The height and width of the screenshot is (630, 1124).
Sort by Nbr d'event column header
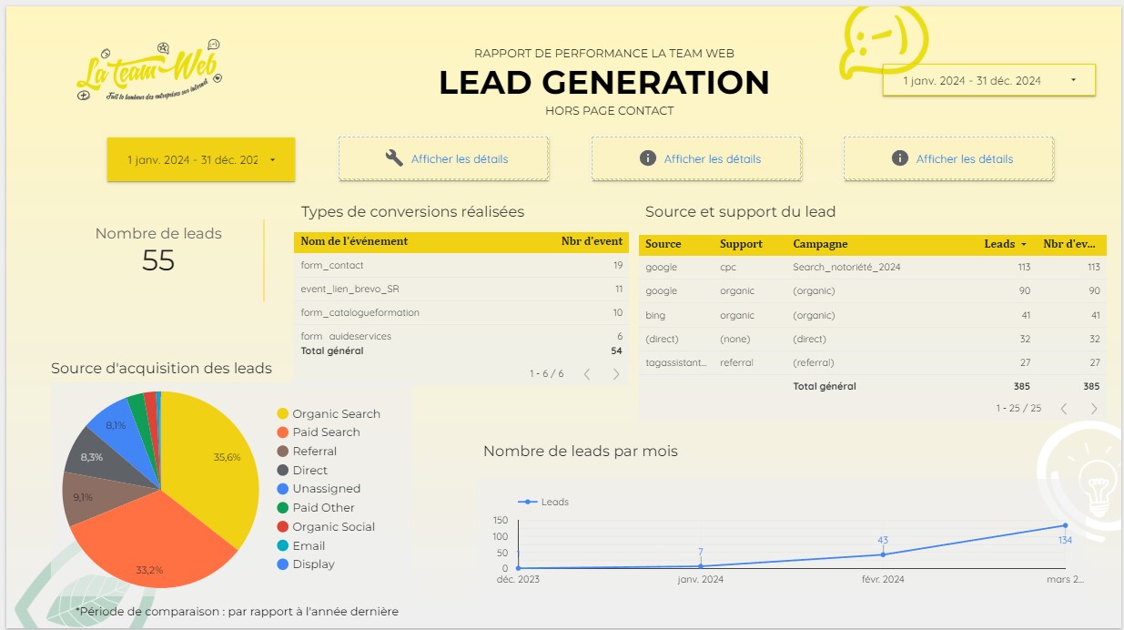(592, 241)
